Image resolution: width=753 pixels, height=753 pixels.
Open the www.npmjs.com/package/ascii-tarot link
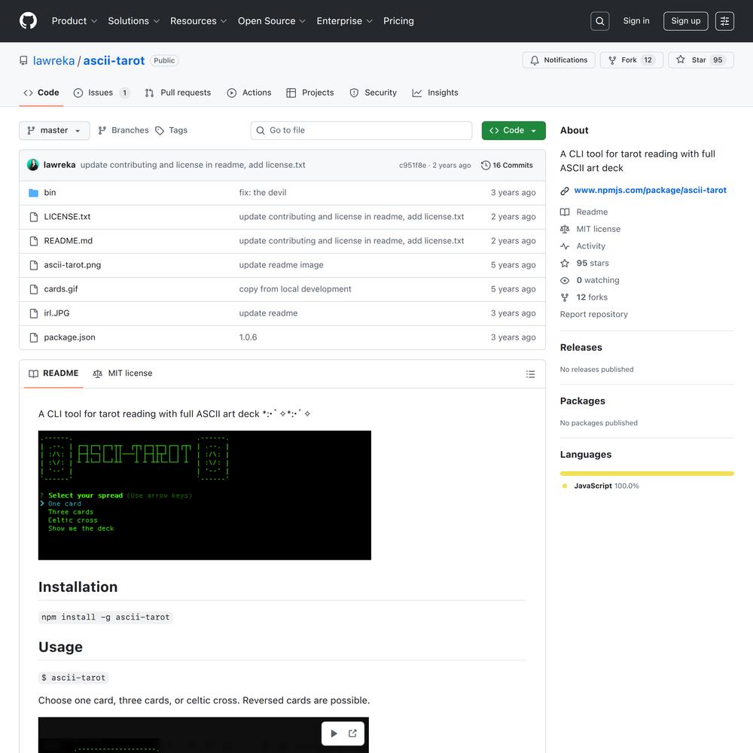[x=650, y=191]
